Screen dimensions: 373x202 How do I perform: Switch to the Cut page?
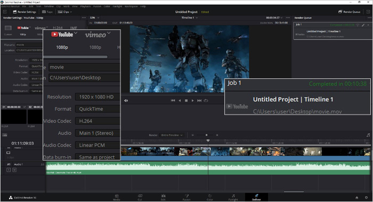click(x=140, y=197)
